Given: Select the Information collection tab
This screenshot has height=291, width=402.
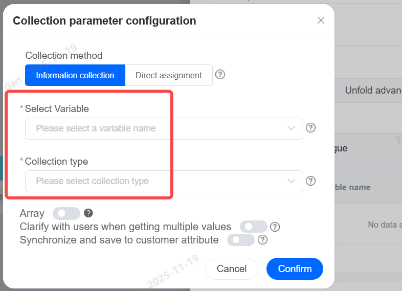Looking at the screenshot, I should point(75,75).
